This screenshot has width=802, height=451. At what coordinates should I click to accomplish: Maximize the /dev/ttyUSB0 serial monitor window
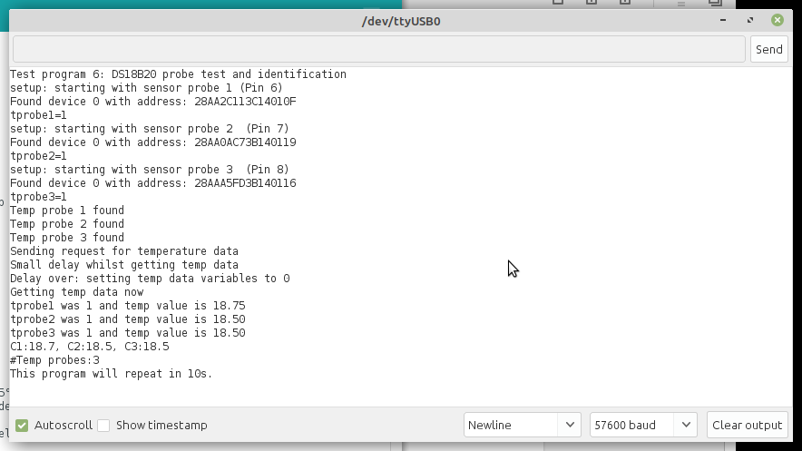coord(749,21)
